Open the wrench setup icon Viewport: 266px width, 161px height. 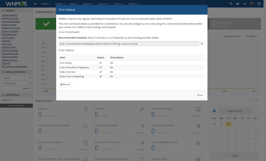245,4
